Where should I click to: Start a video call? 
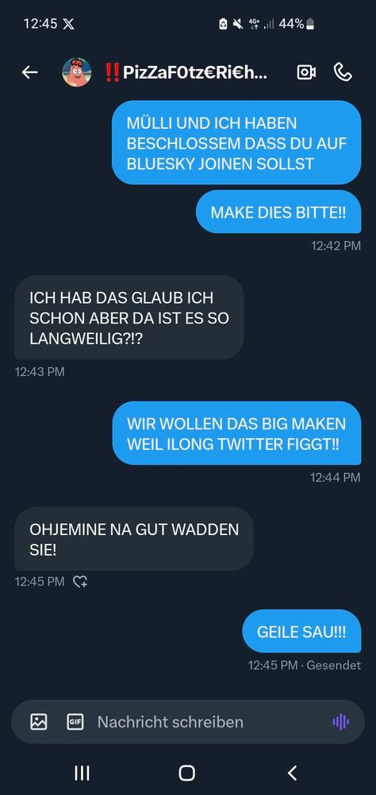coord(305,72)
